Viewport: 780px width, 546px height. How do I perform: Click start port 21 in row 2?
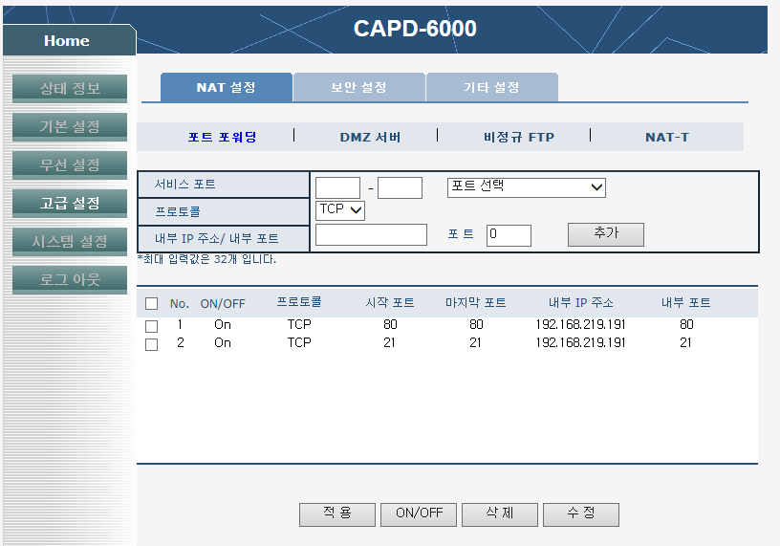point(389,342)
